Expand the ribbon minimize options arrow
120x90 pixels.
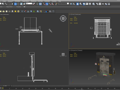point(26,7)
